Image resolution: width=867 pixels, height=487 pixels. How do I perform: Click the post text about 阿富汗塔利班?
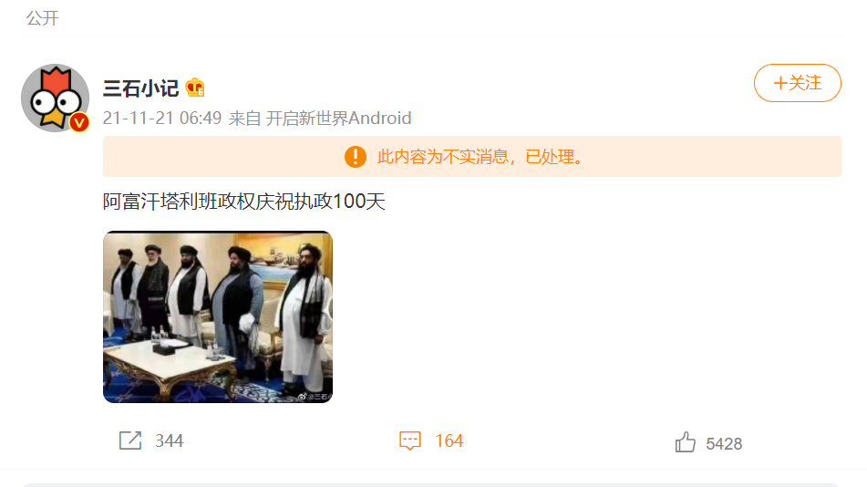243,202
